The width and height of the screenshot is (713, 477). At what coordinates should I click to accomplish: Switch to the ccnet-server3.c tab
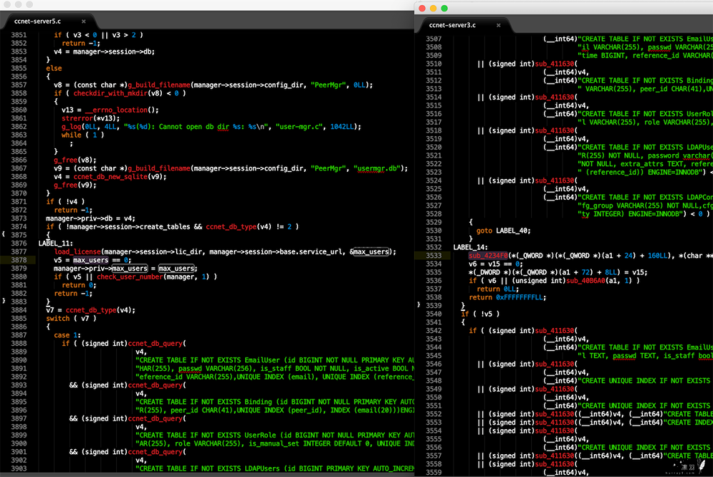(x=452, y=26)
